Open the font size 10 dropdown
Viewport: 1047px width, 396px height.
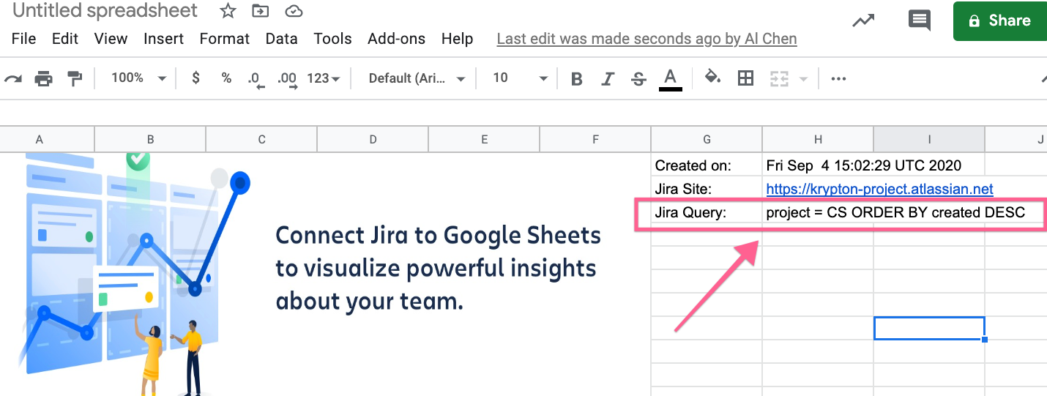(519, 78)
